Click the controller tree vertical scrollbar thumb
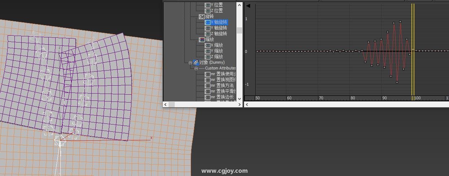 (239, 30)
